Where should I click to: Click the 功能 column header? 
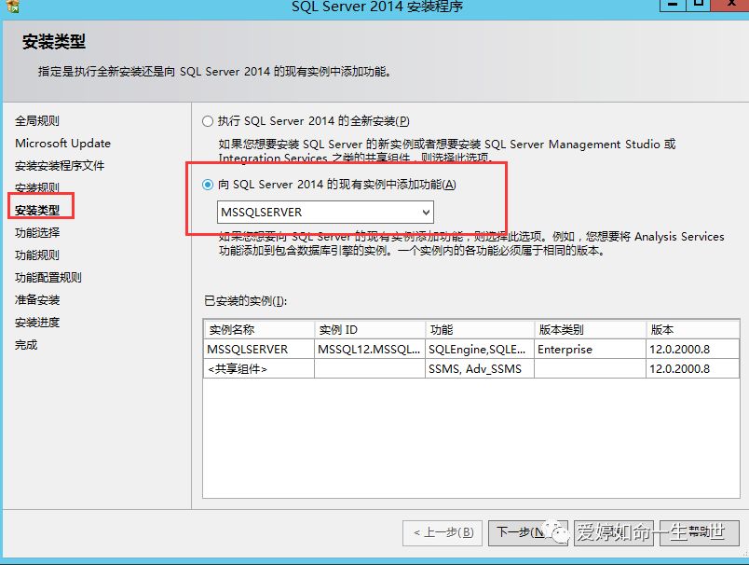pyautogui.click(x=480, y=330)
